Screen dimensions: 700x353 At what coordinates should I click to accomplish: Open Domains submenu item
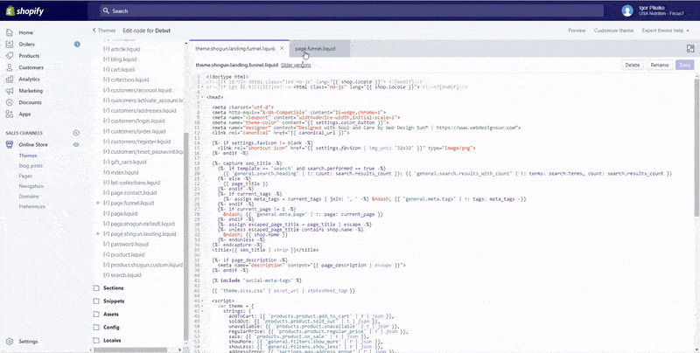click(29, 197)
